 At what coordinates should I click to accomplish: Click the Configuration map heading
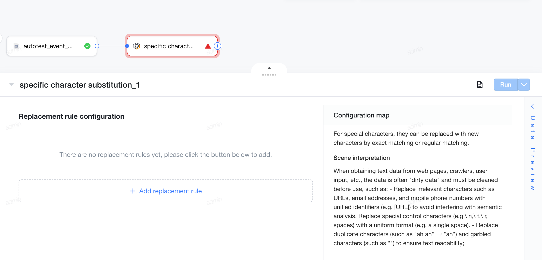tap(361, 115)
